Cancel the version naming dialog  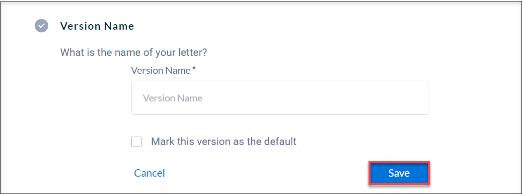pyautogui.click(x=149, y=173)
